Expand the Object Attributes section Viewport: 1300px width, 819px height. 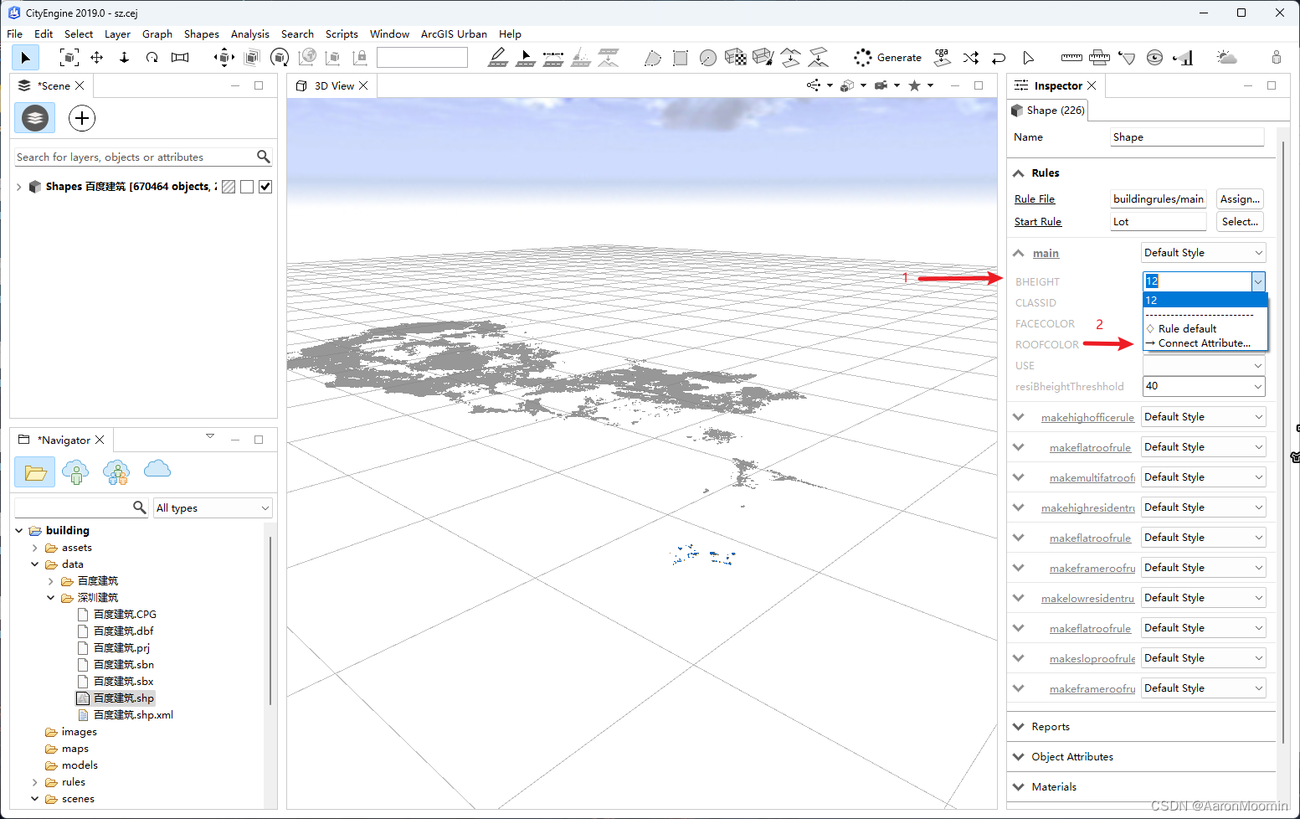point(1019,757)
